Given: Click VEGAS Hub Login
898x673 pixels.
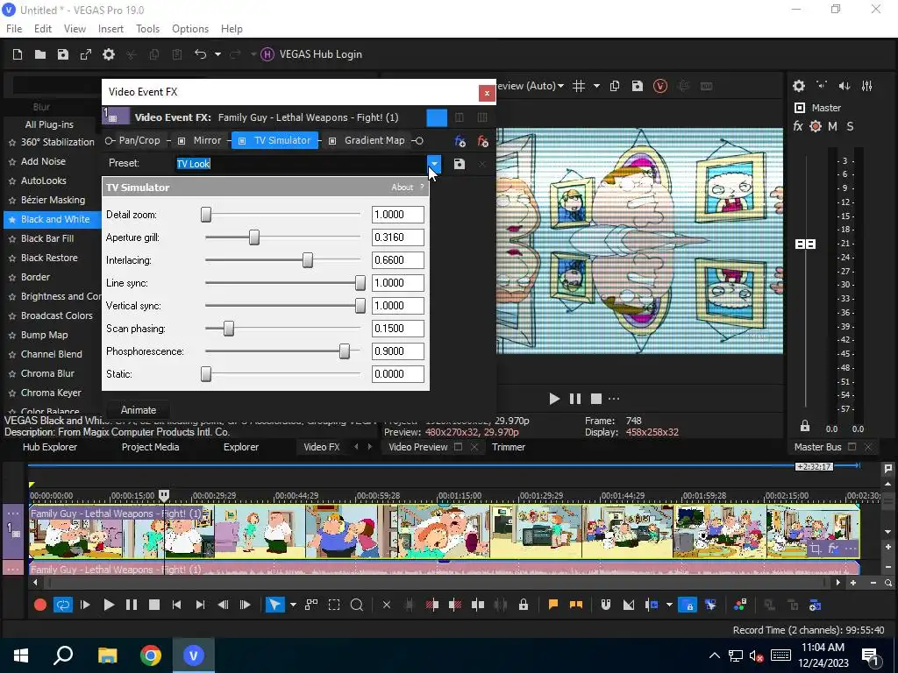Looking at the screenshot, I should point(311,54).
